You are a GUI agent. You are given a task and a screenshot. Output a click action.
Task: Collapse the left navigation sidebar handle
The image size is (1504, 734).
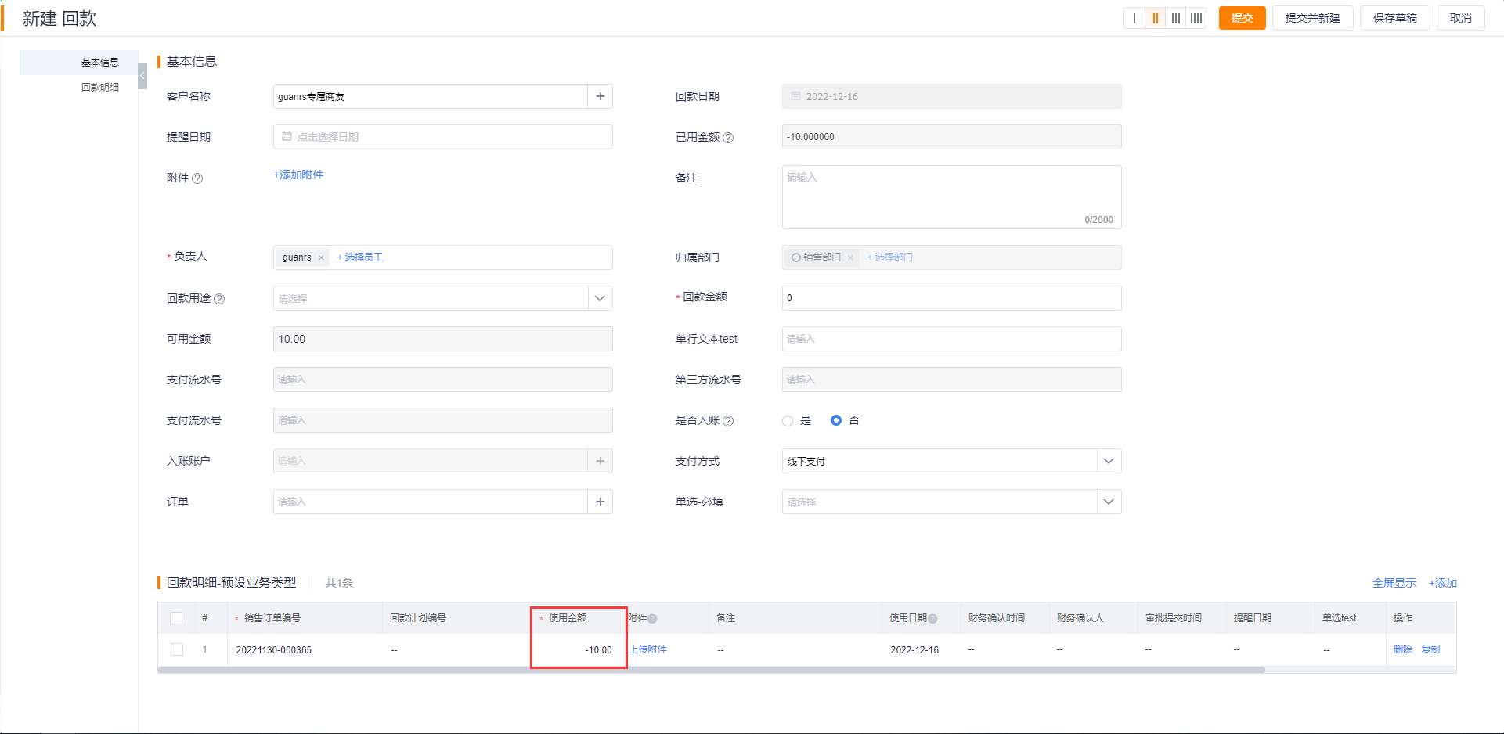point(142,76)
